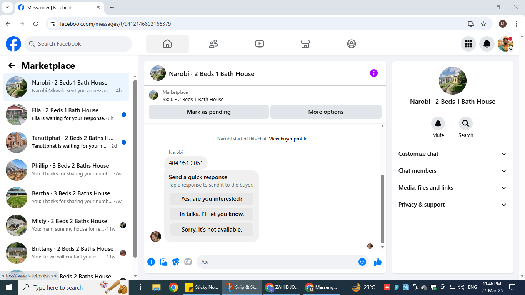The height and width of the screenshot is (295, 525).
Task: Click the message text field Aa
Action: (x=277, y=262)
